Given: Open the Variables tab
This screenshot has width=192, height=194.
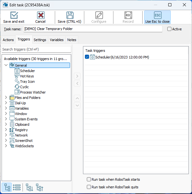Looking at the screenshot, I should pos(57,40).
